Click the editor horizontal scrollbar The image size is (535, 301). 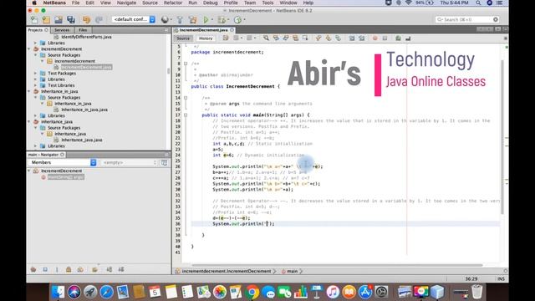tap(338, 265)
